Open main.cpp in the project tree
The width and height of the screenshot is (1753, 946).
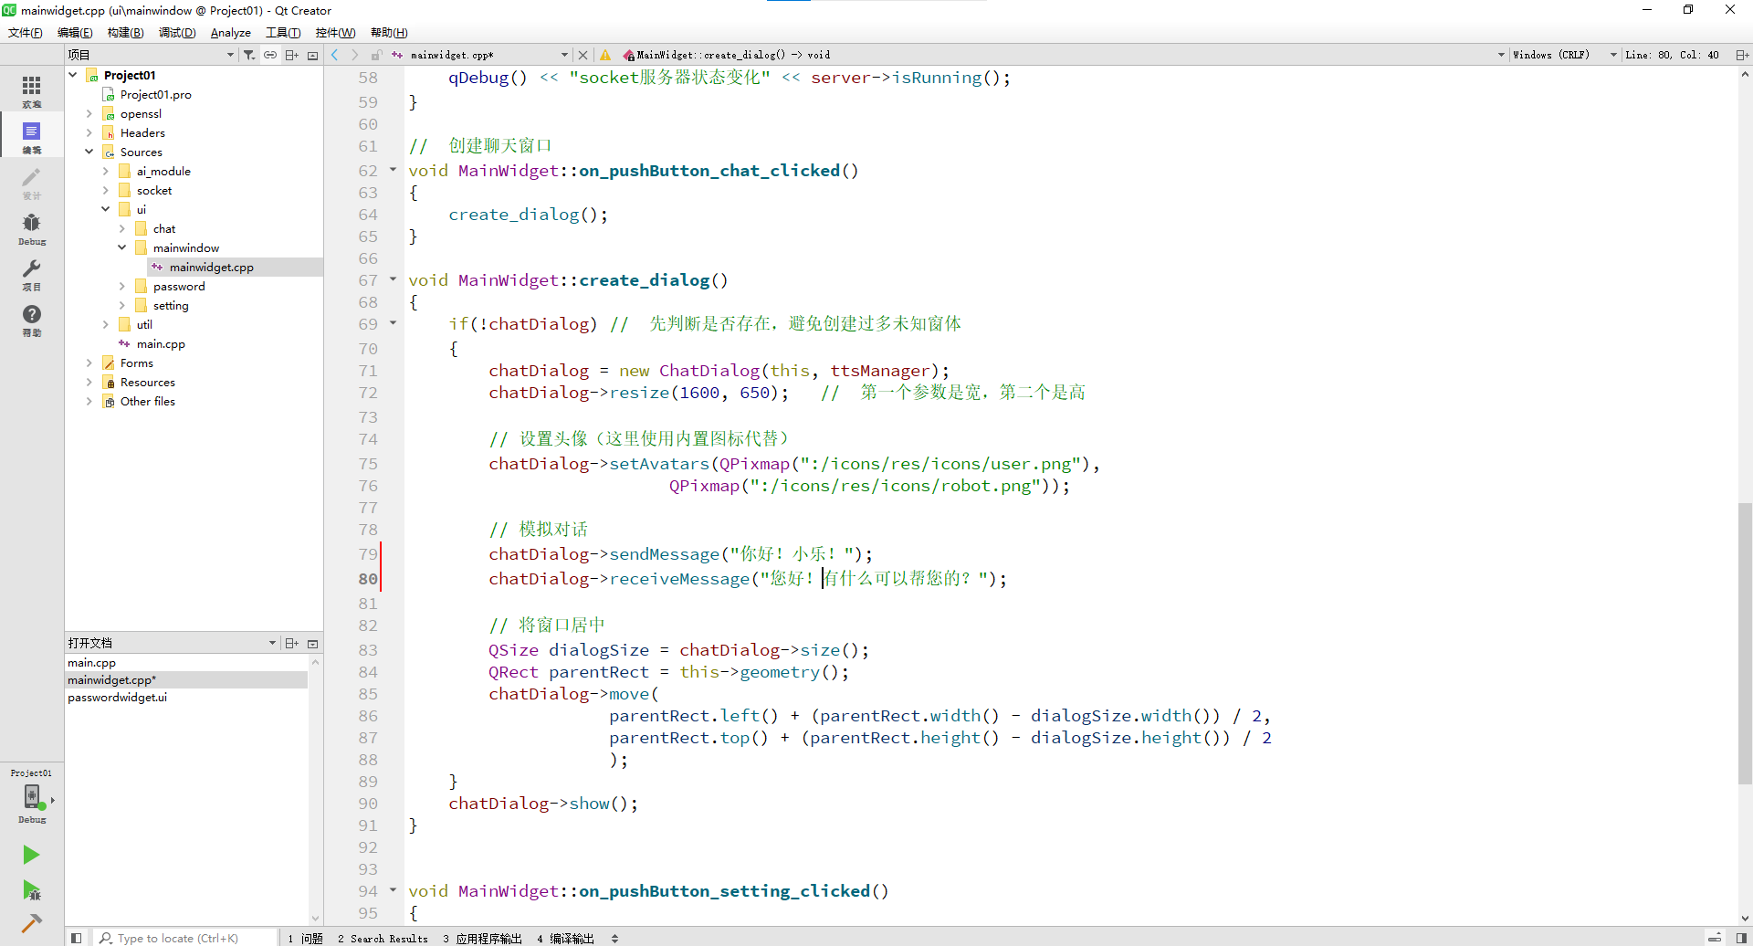[161, 344]
